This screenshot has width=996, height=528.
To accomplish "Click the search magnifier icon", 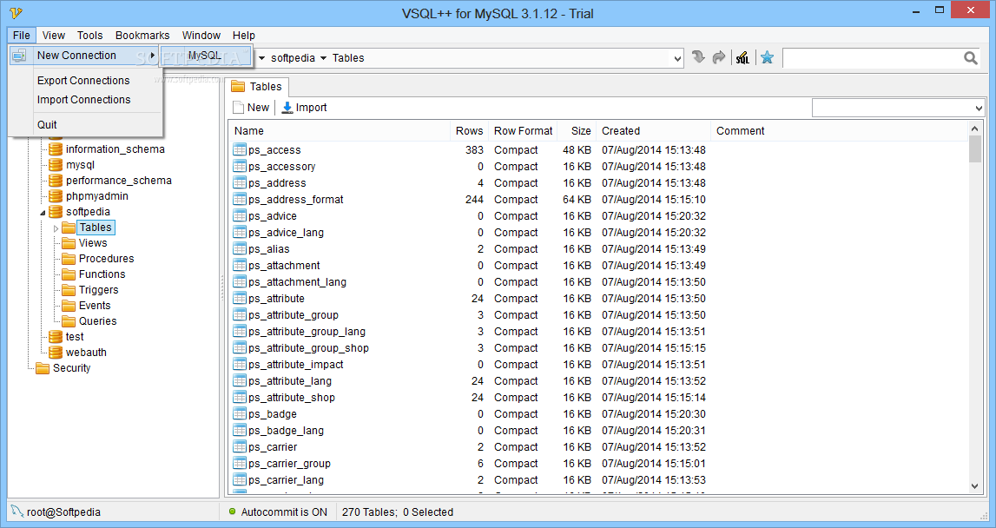I will pyautogui.click(x=971, y=58).
